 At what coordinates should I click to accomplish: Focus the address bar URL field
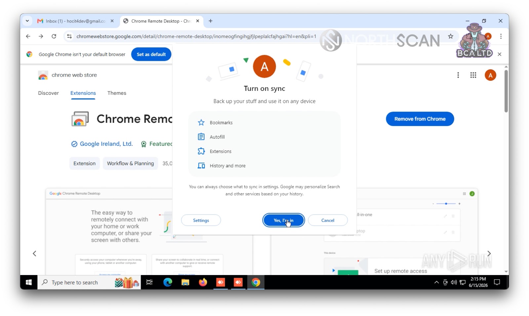click(196, 36)
